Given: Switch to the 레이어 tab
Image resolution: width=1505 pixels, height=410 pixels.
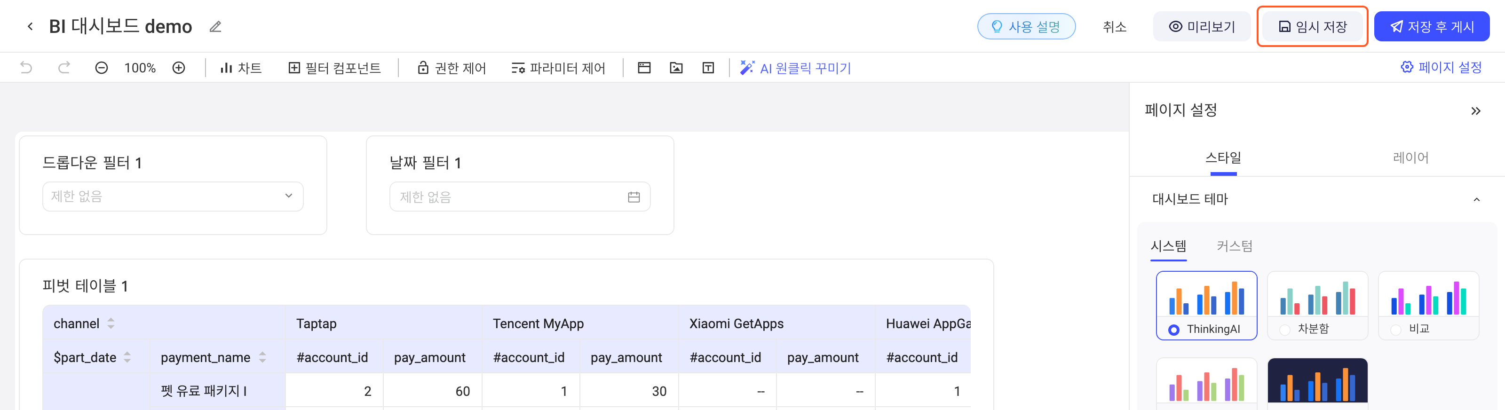Looking at the screenshot, I should (1410, 157).
